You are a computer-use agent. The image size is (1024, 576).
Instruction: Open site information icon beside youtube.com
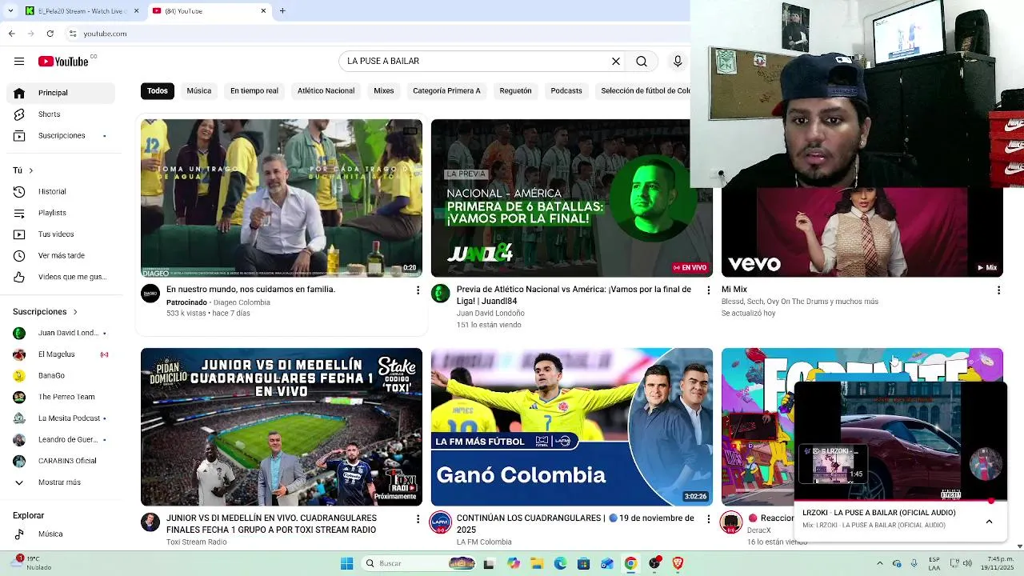tap(73, 34)
